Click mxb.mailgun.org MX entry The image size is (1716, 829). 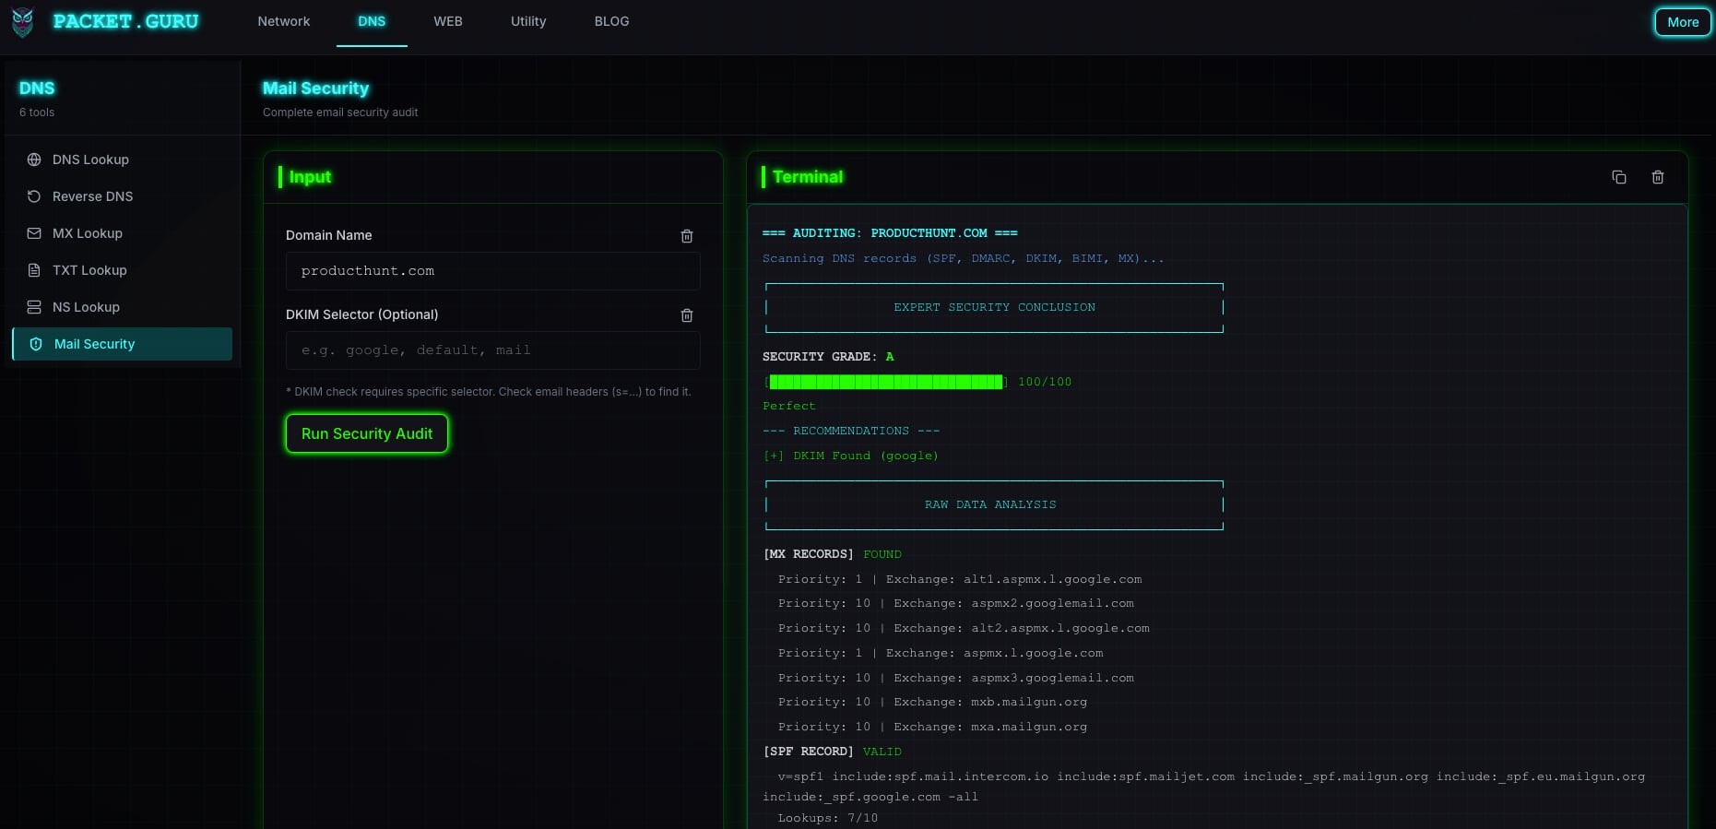click(932, 702)
